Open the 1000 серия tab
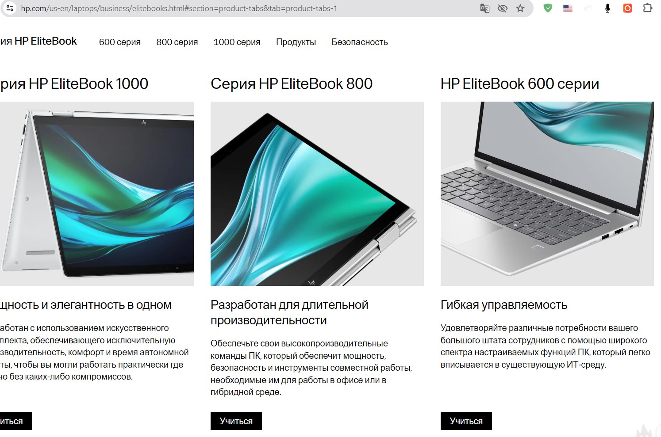661x437 pixels. tap(237, 42)
